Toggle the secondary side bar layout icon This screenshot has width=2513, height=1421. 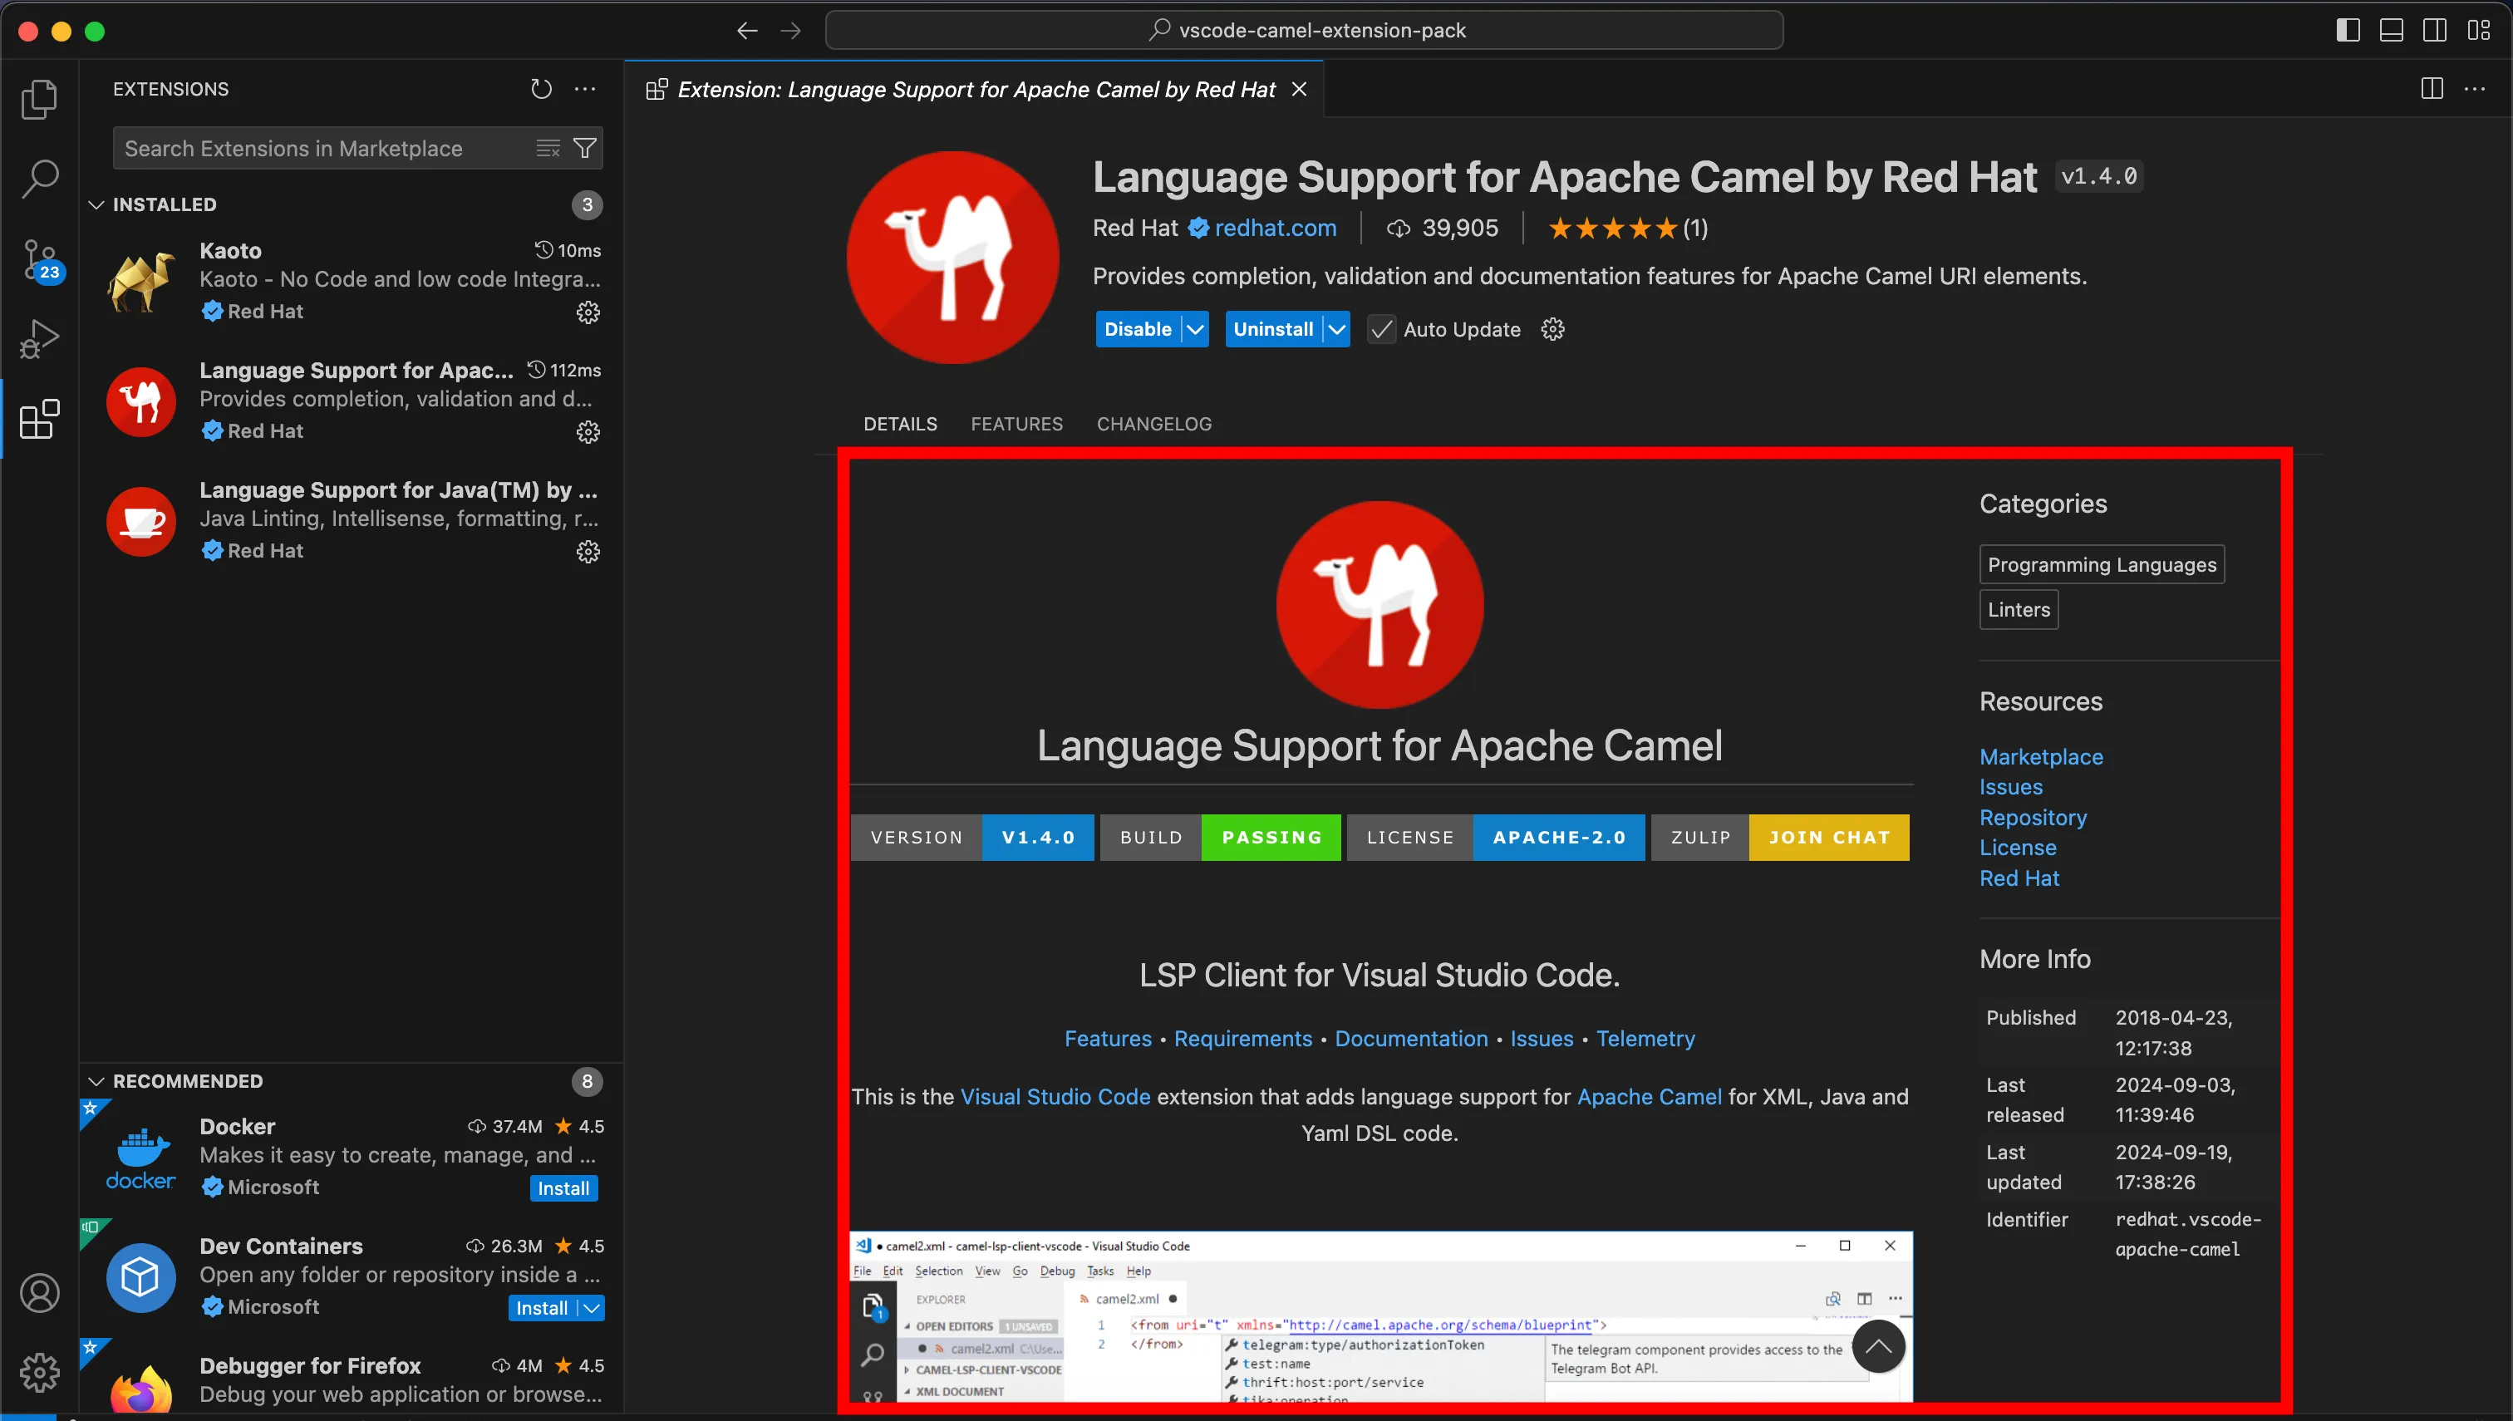(x=2434, y=30)
